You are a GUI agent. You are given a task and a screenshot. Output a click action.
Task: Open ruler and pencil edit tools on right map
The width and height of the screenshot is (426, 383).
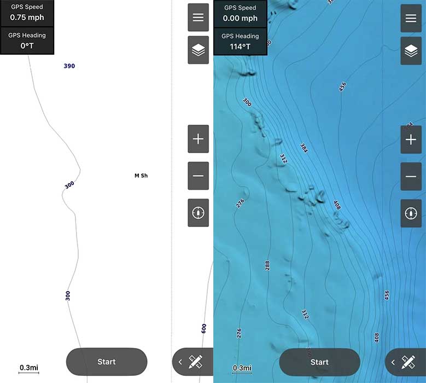[409, 362]
